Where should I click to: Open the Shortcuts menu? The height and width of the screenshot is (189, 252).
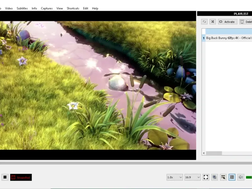click(x=73, y=8)
